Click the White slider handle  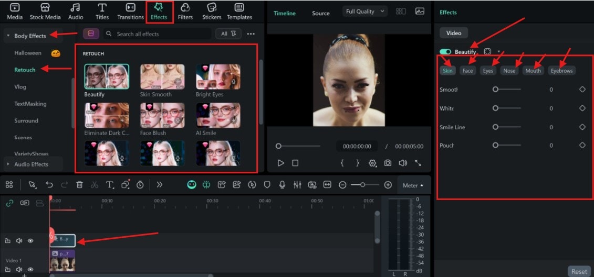tap(495, 108)
